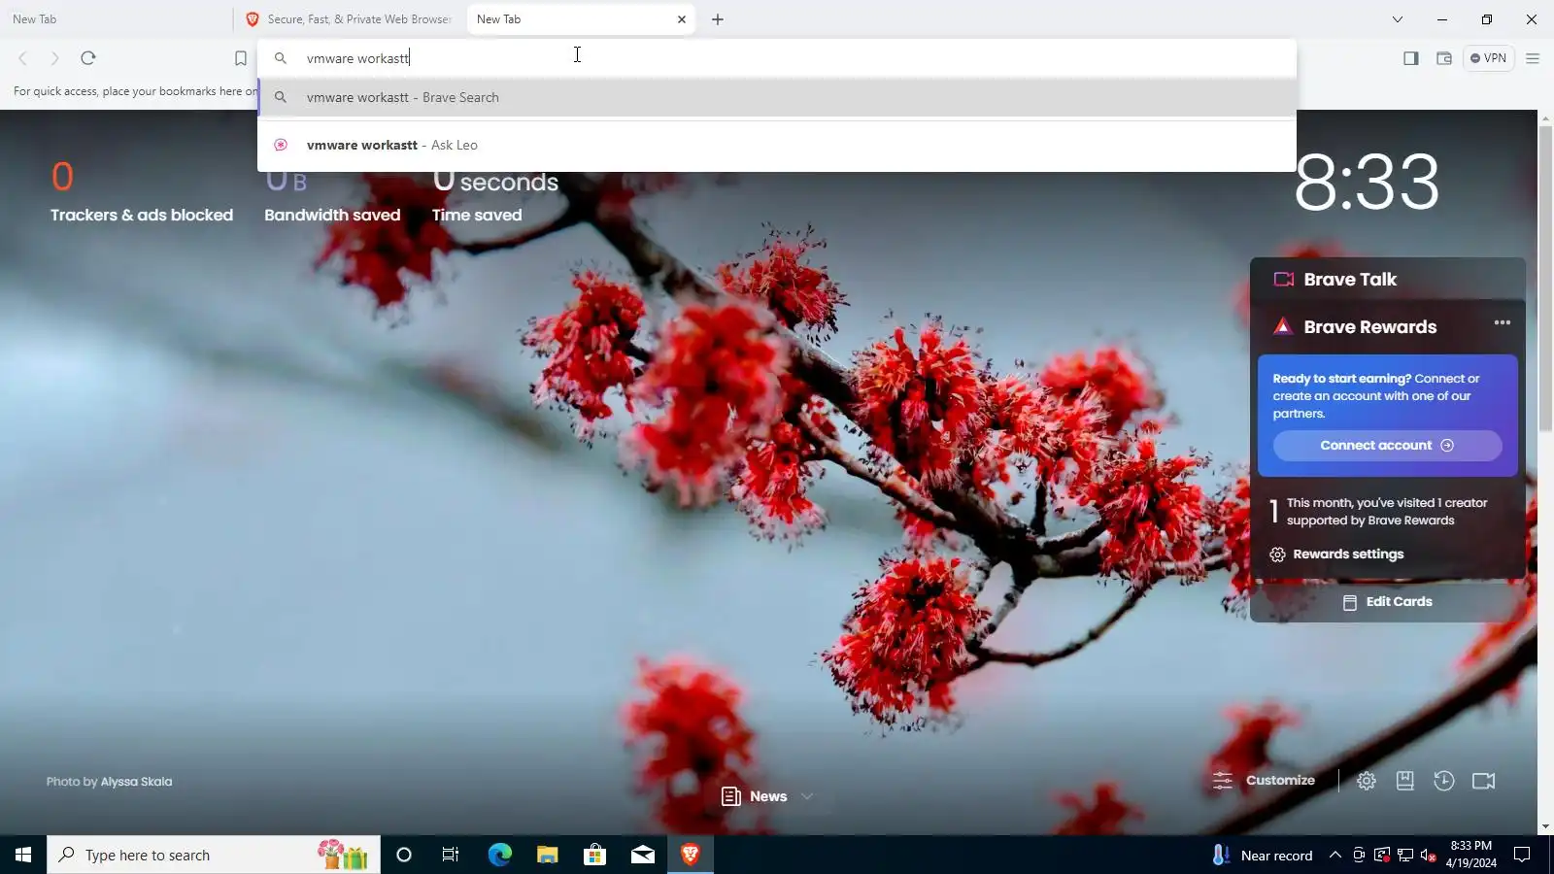Go forward using the forward arrow
The width and height of the screenshot is (1554, 874).
coord(55,58)
